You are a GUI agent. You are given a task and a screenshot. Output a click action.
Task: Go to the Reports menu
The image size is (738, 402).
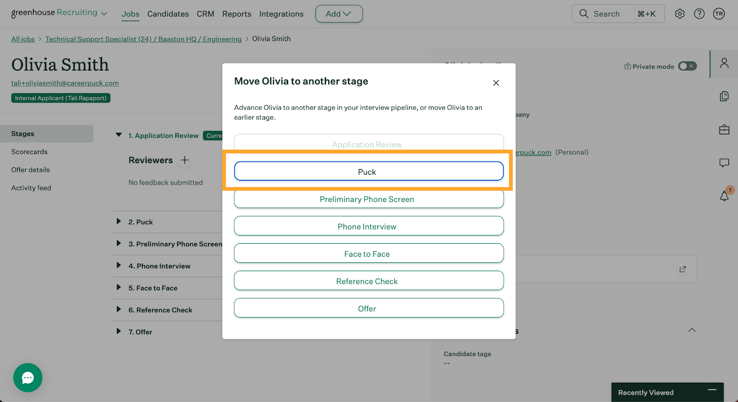pos(237,14)
